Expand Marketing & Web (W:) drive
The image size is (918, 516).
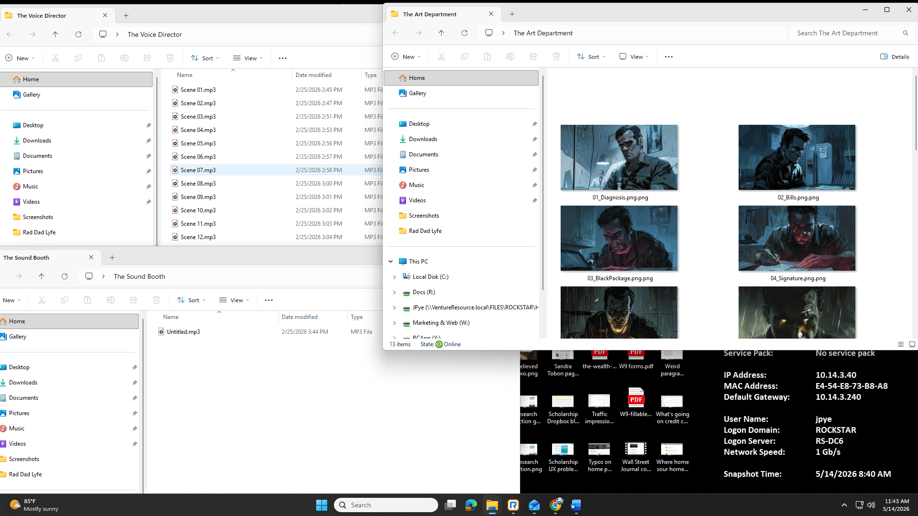point(394,323)
